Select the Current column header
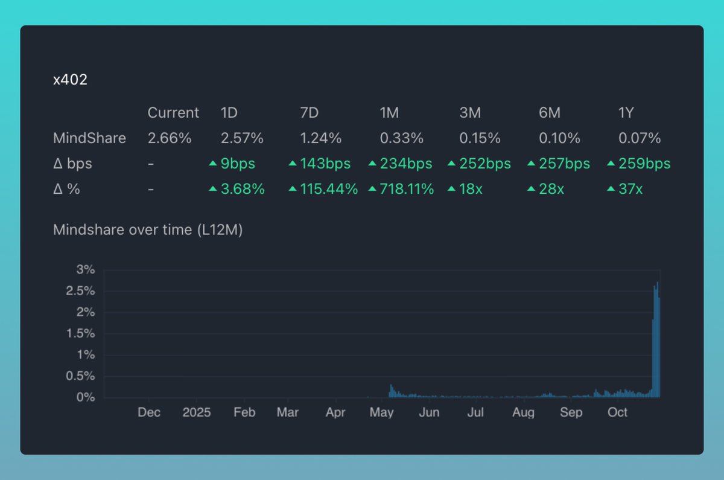This screenshot has width=724, height=480. click(x=173, y=113)
